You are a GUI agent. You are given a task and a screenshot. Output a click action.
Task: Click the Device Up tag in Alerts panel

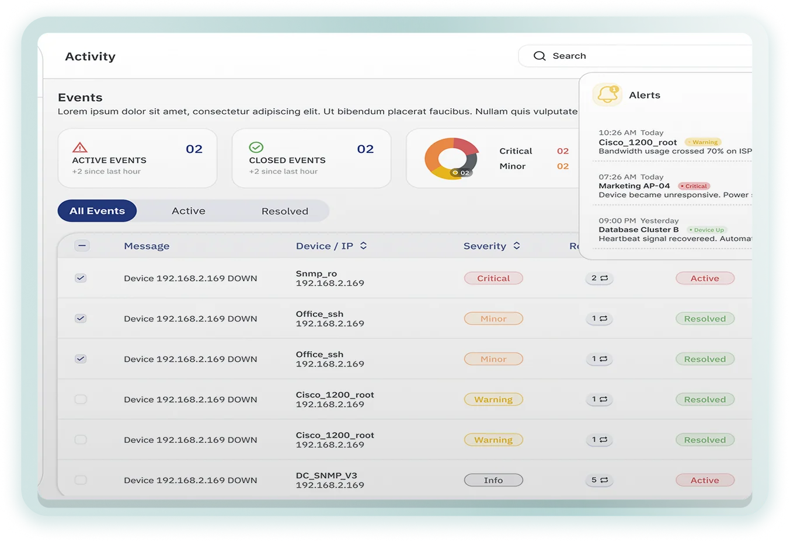[x=707, y=230]
